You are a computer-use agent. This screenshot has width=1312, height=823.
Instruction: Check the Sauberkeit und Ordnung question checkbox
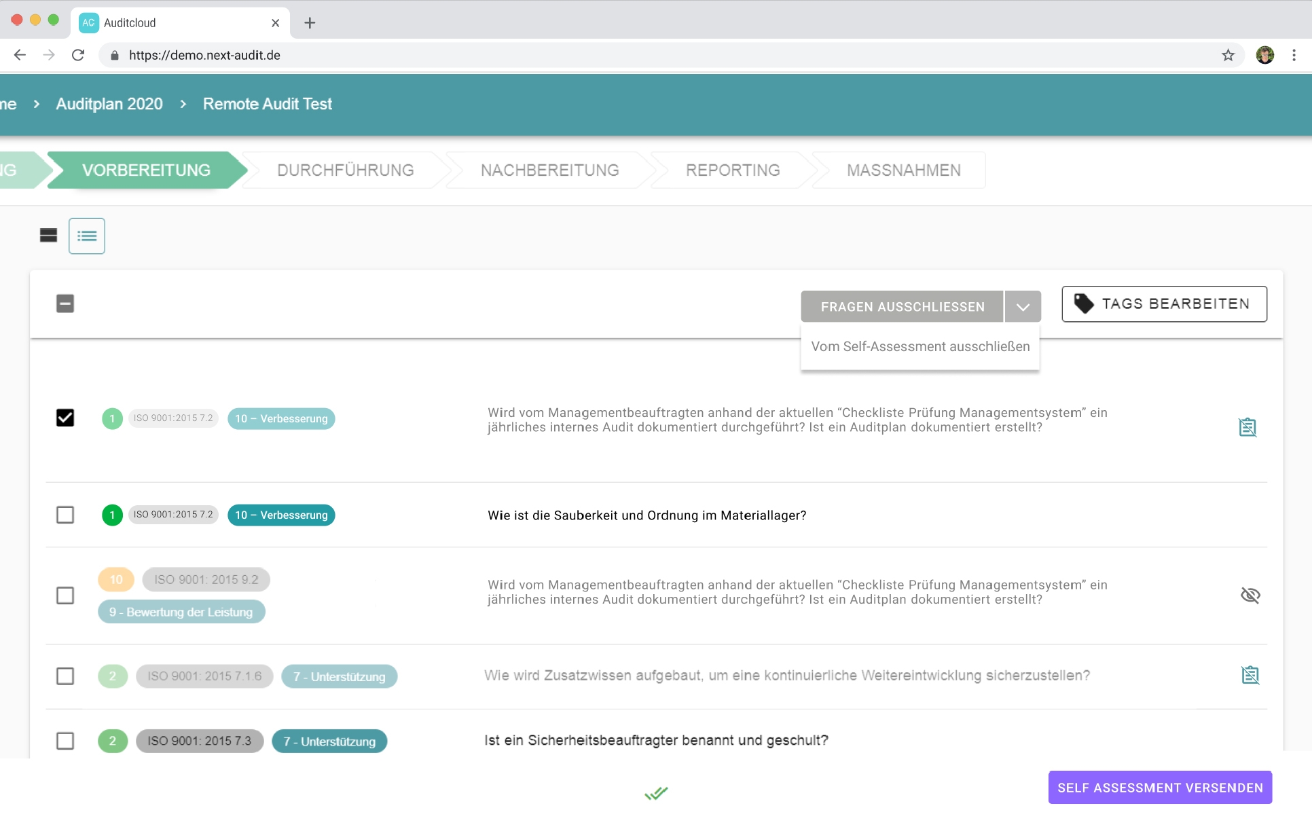[x=65, y=515]
